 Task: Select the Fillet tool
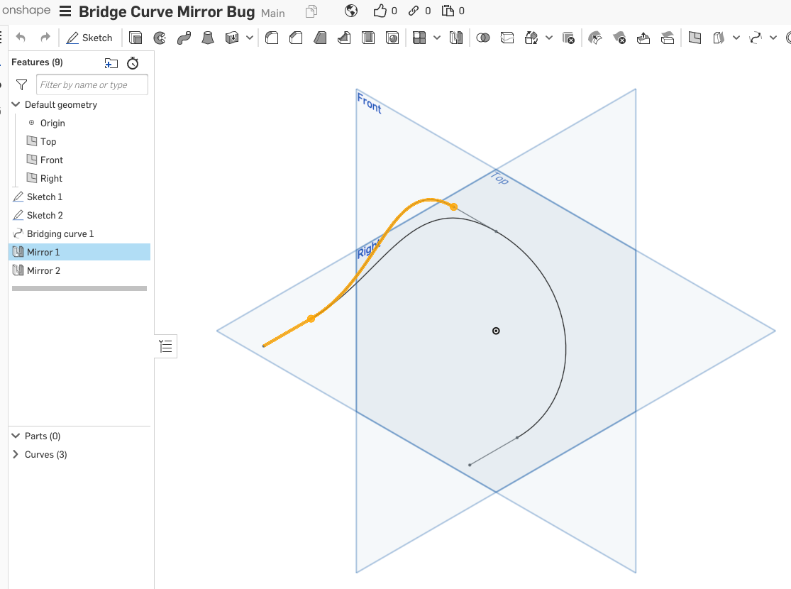(272, 38)
